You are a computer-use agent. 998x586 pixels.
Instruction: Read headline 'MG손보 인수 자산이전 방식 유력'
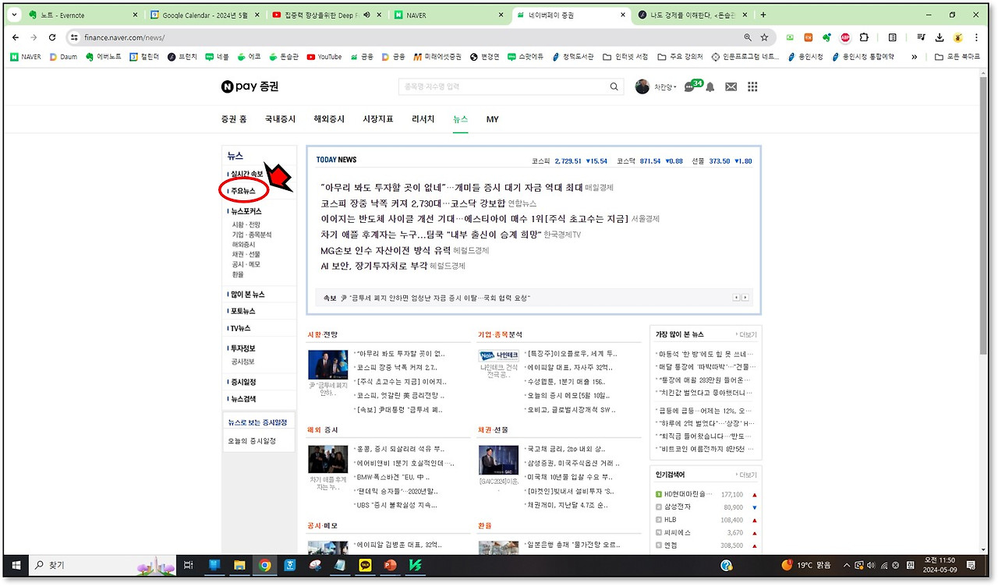click(386, 250)
